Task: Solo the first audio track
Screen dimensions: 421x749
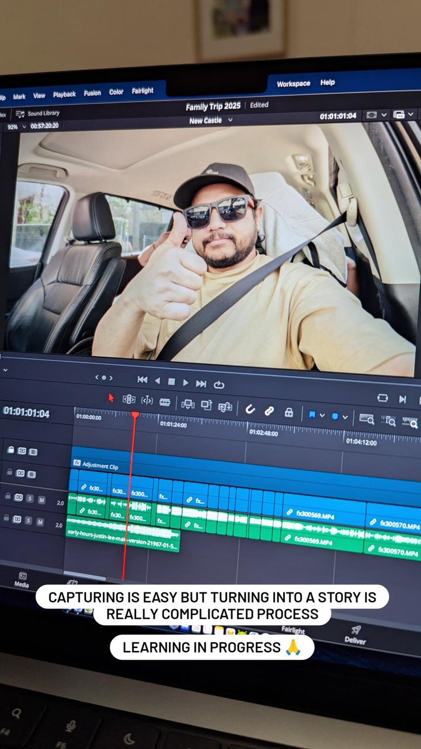Action: click(30, 498)
